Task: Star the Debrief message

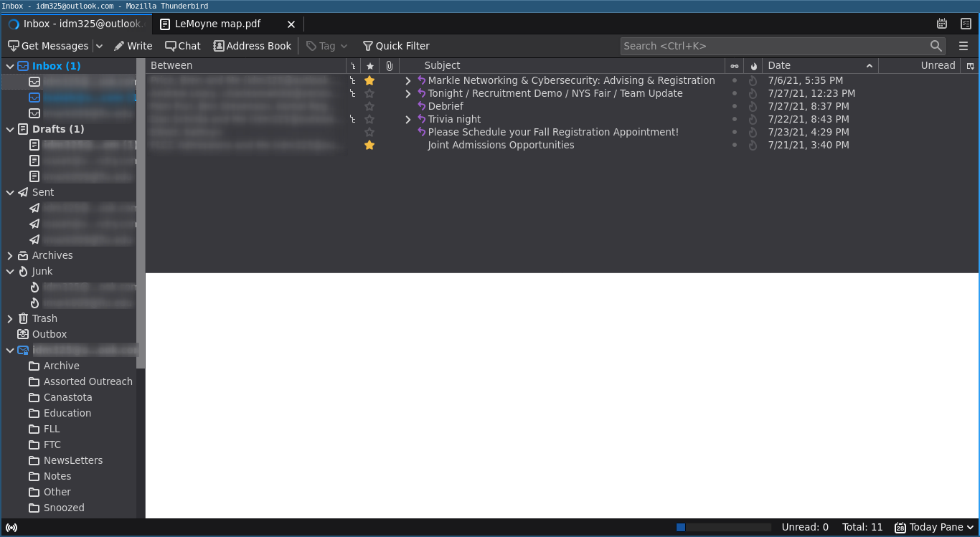Action: [369, 106]
